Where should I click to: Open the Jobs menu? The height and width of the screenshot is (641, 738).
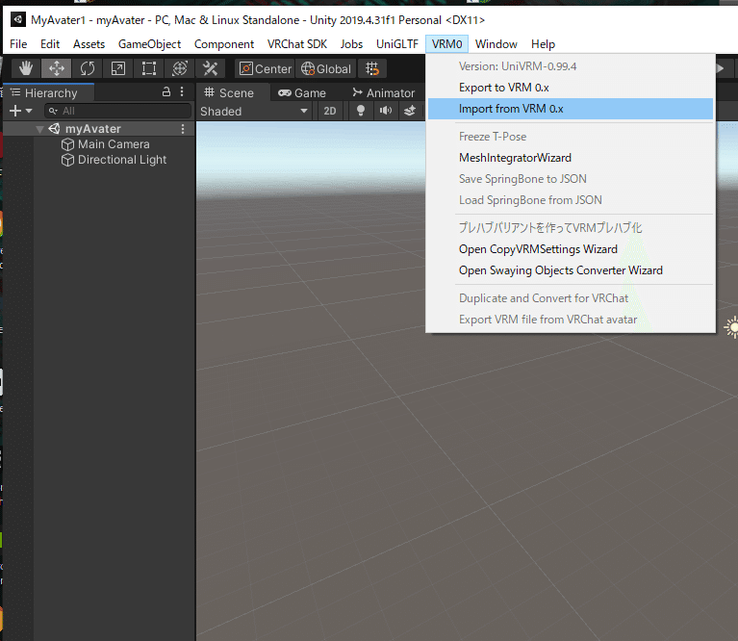click(x=351, y=43)
